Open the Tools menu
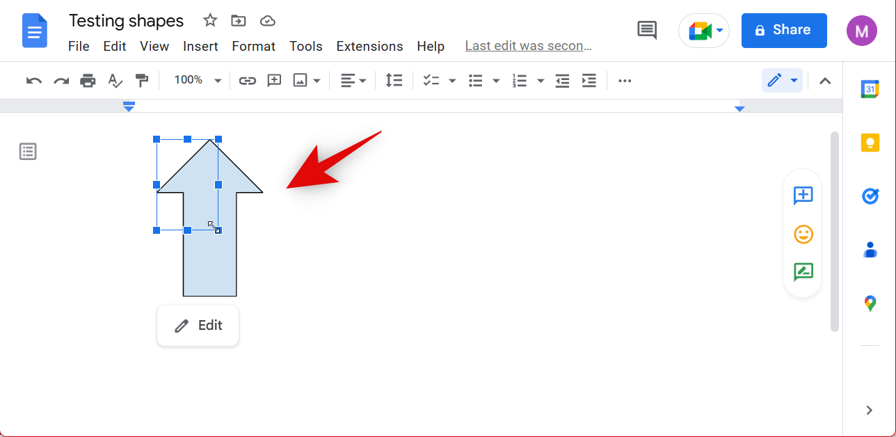Viewport: 896px width, 437px height. coord(306,46)
